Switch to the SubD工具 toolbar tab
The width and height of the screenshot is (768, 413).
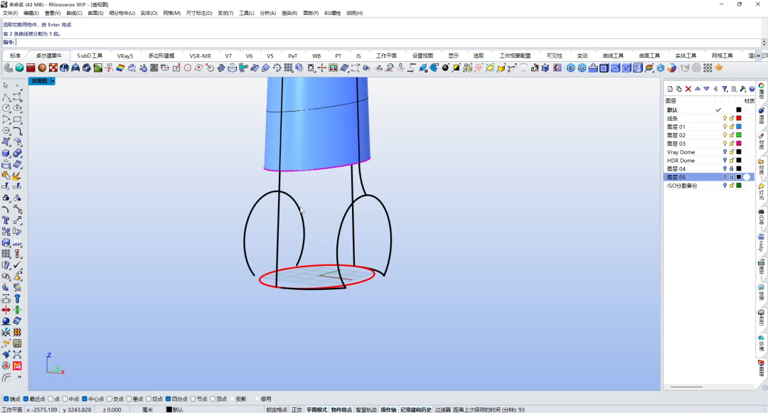tap(90, 55)
